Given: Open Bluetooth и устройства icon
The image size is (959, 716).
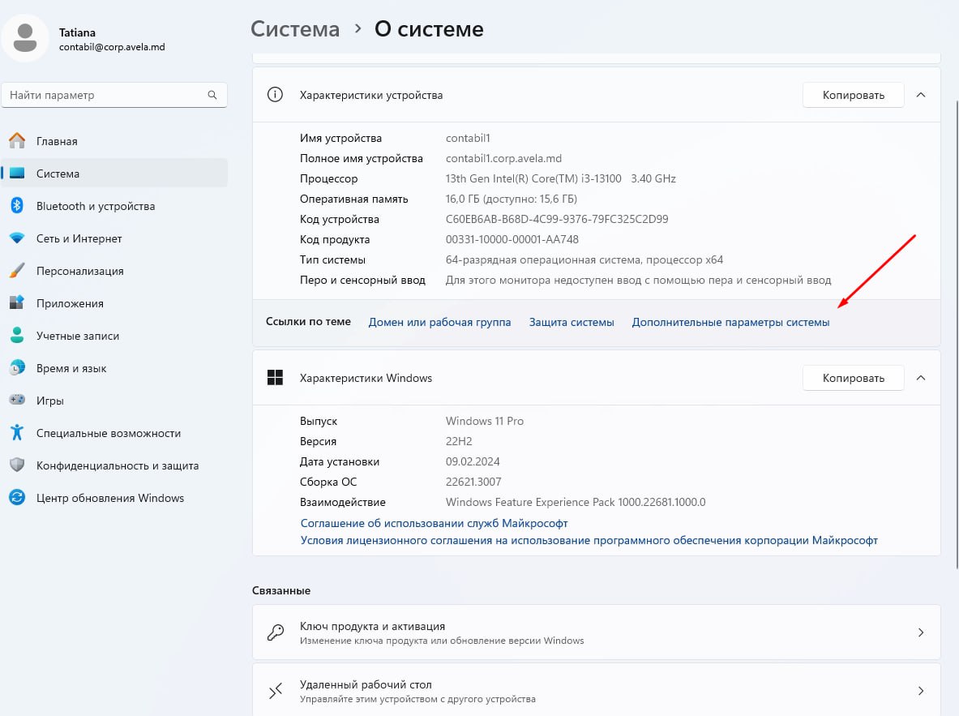Looking at the screenshot, I should 17,206.
